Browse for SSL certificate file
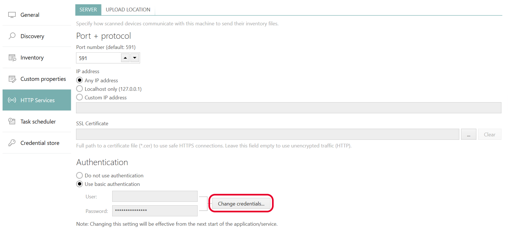 (x=468, y=134)
